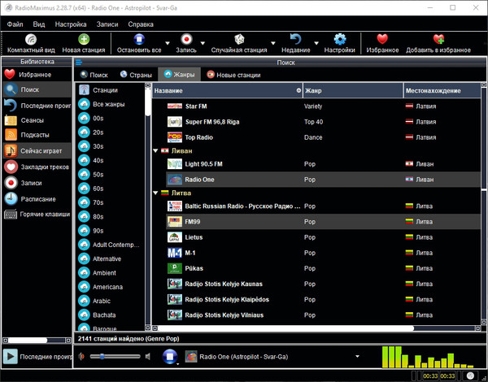Select Закладки треков in the sidebar
The image size is (488, 382).
tap(45, 167)
